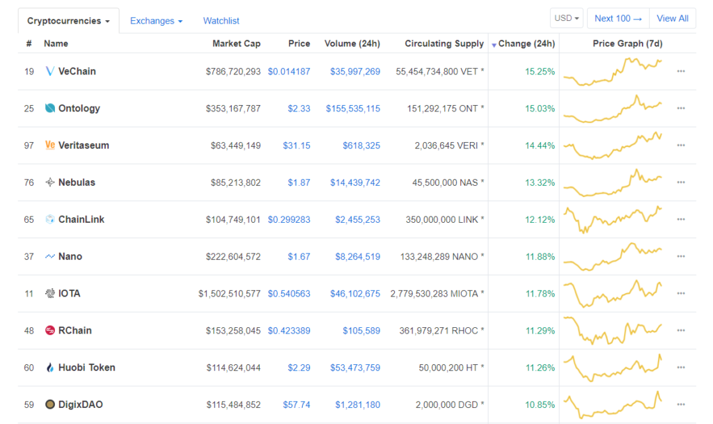This screenshot has height=424, width=713.
Task: Click Nano volume $8,264,519
Action: pos(358,257)
